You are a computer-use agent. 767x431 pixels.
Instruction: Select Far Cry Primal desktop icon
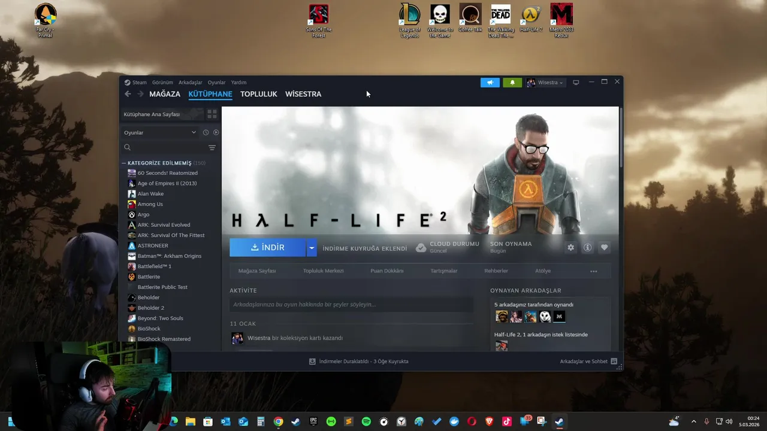[x=45, y=21]
